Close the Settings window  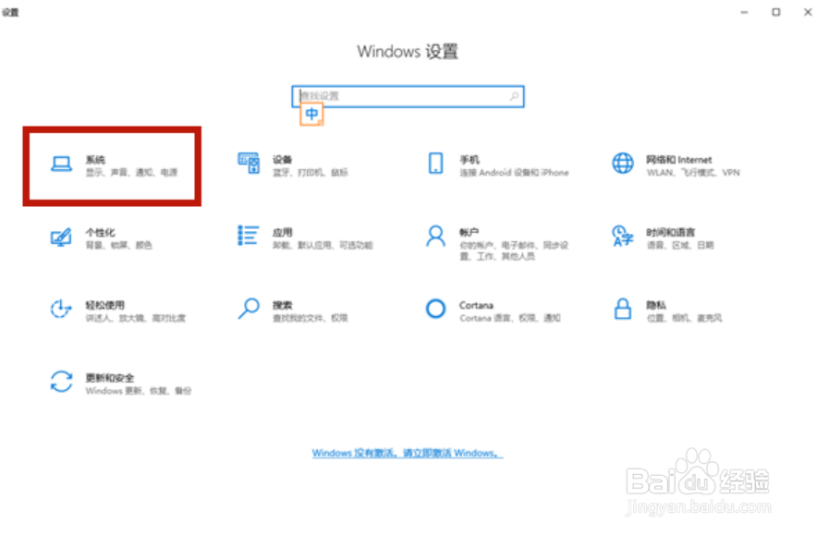pos(807,12)
